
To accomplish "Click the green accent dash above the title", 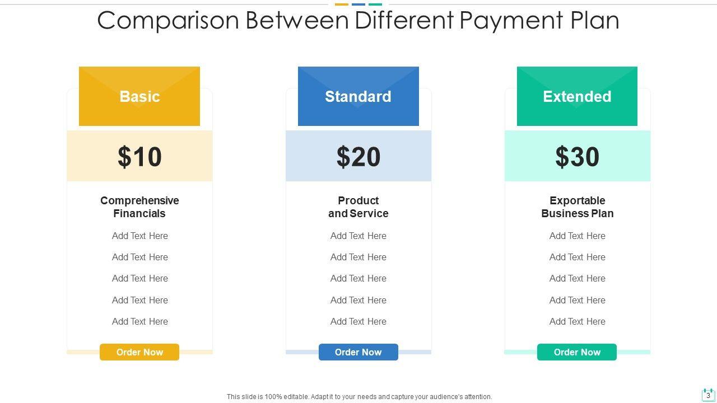I will 375,4.
